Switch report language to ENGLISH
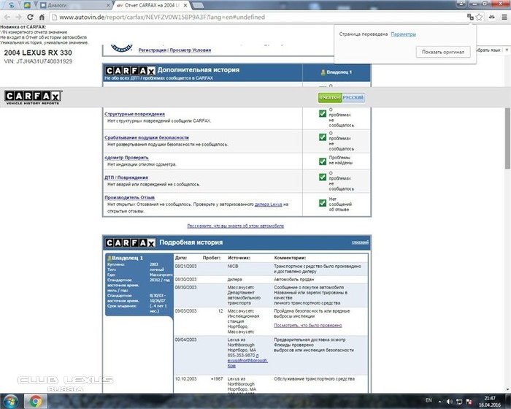This screenshot has height=409, width=511. tap(330, 98)
